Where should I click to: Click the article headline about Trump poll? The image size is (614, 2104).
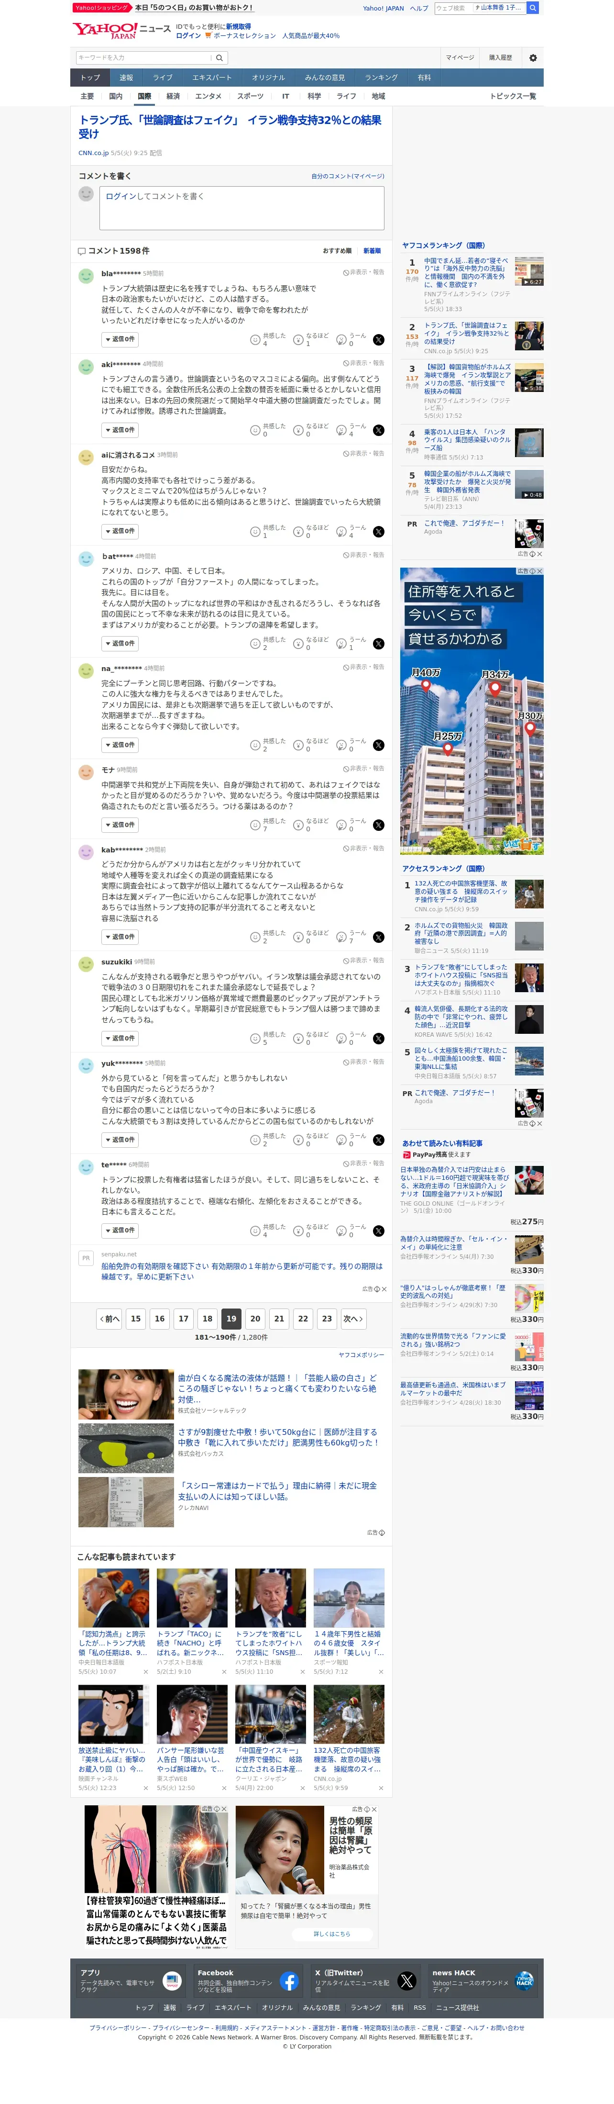coord(230,127)
